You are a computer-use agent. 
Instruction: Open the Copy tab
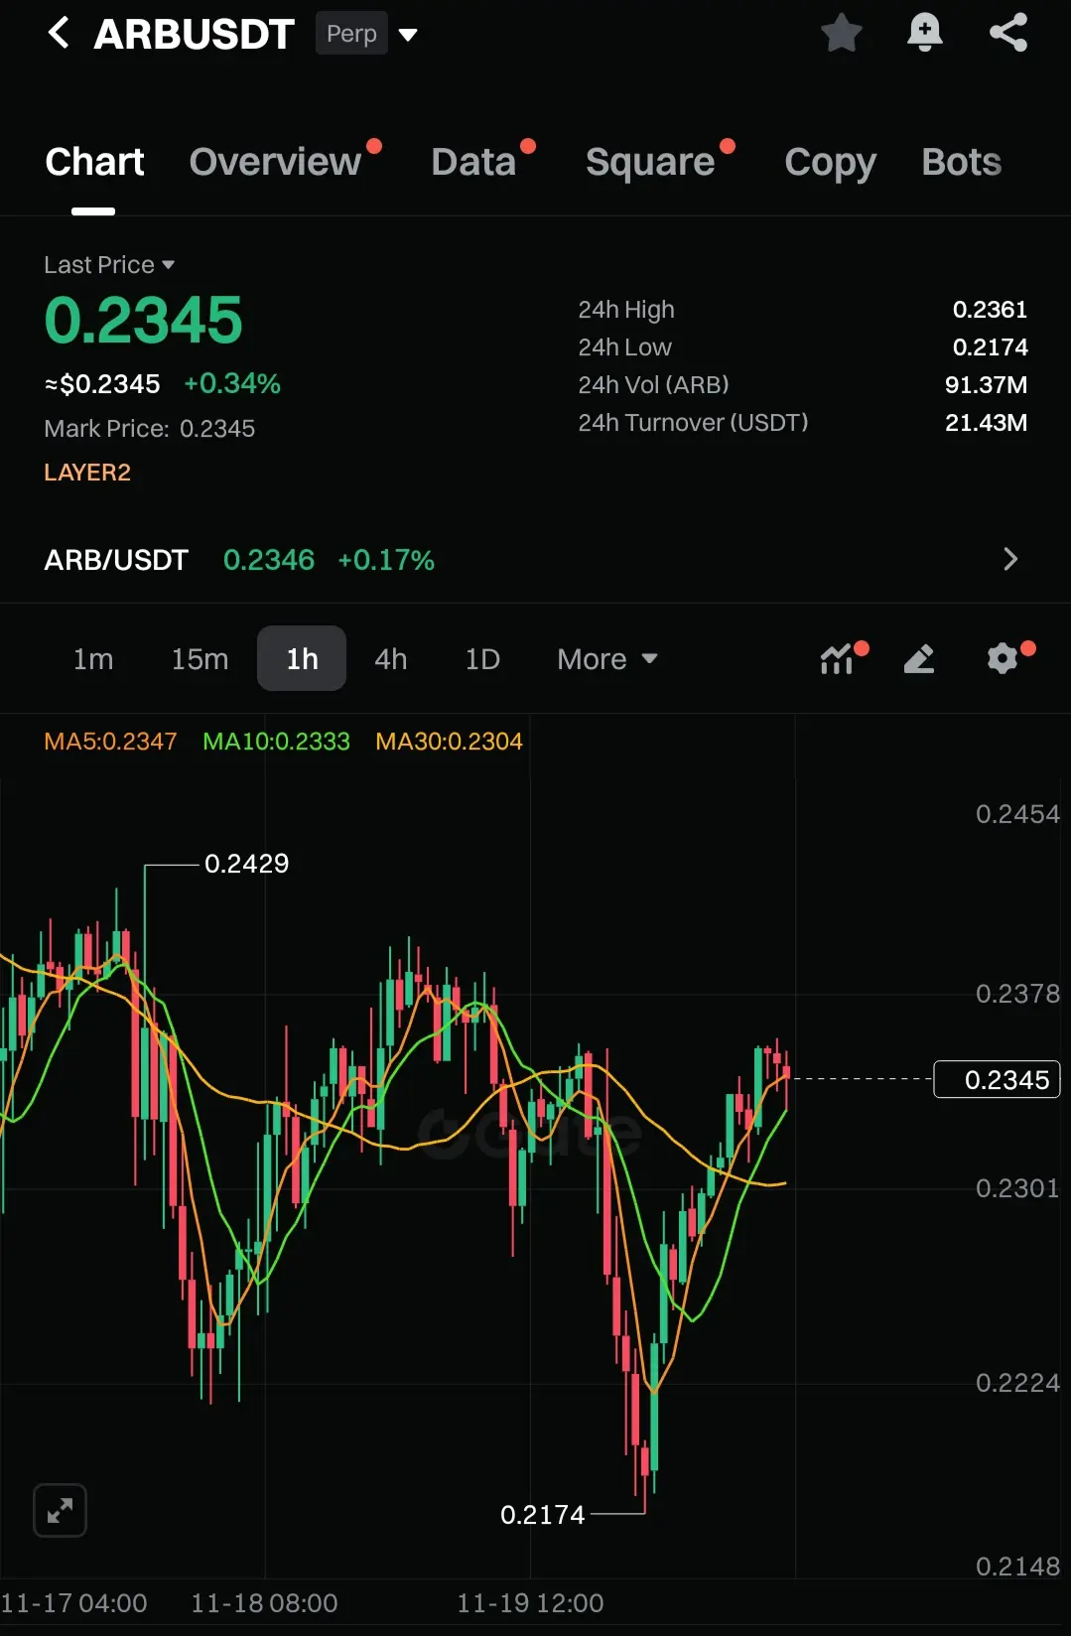pyautogui.click(x=830, y=162)
